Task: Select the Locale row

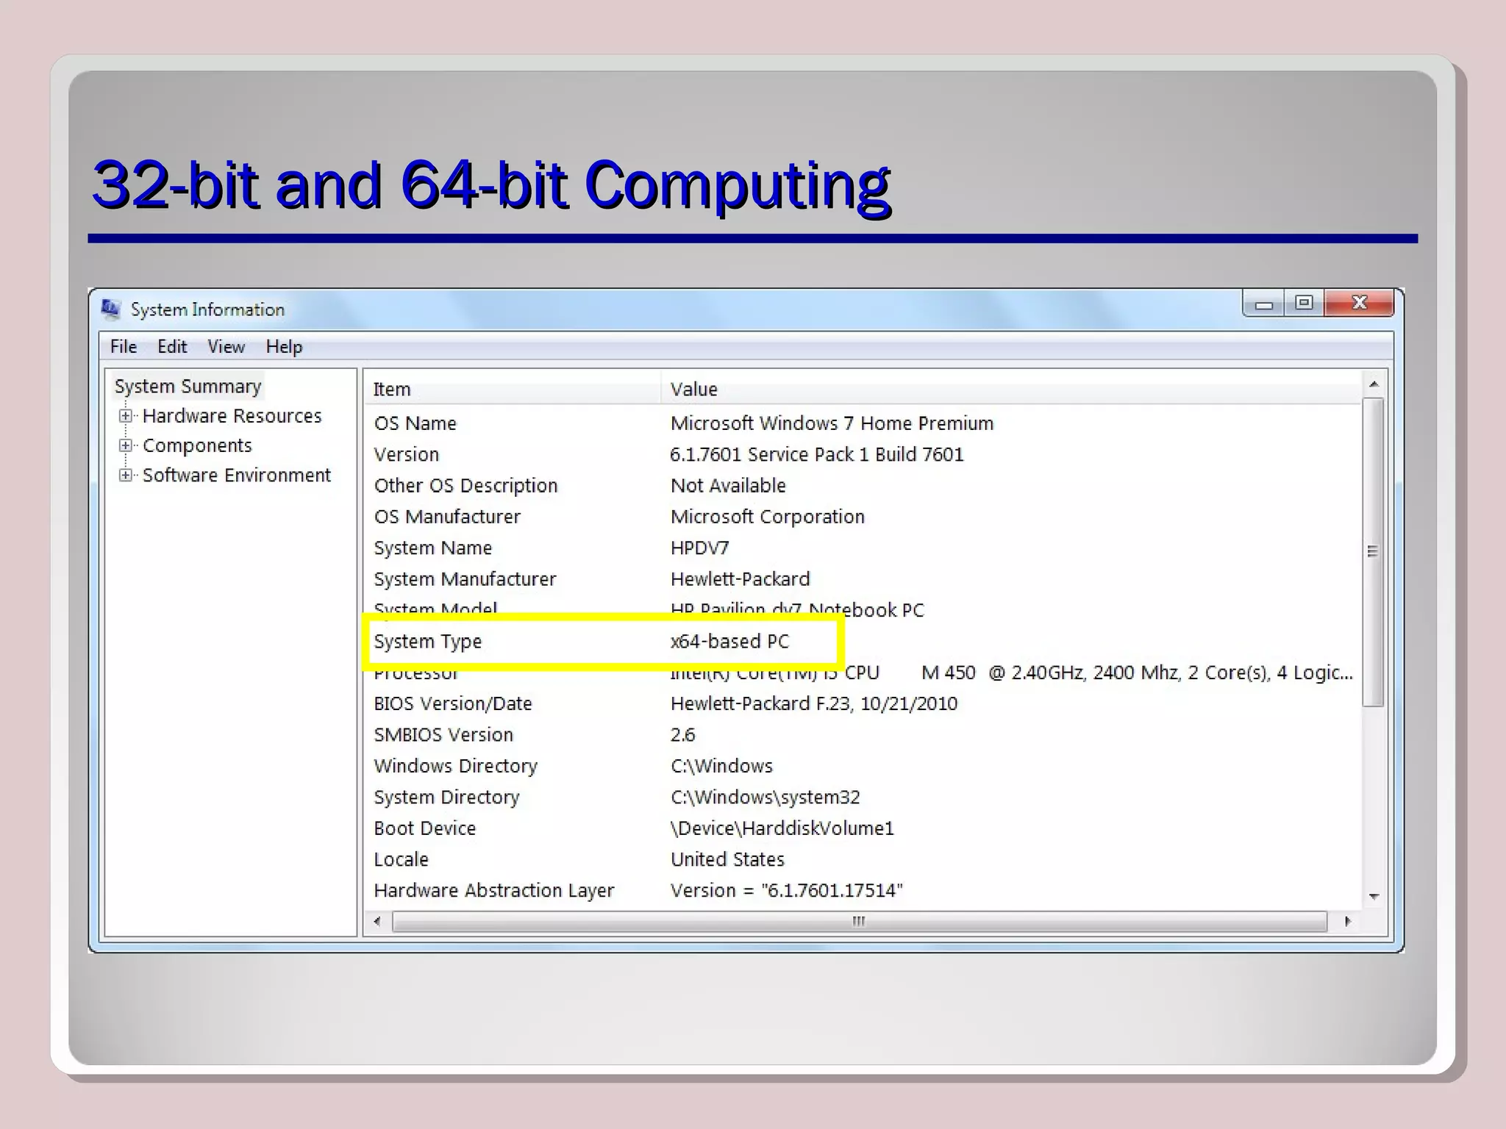Action: point(862,860)
